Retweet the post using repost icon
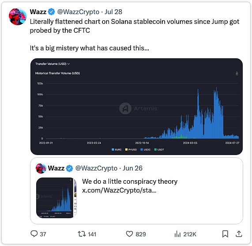The height and width of the screenshot is (246, 252). tap(82, 234)
